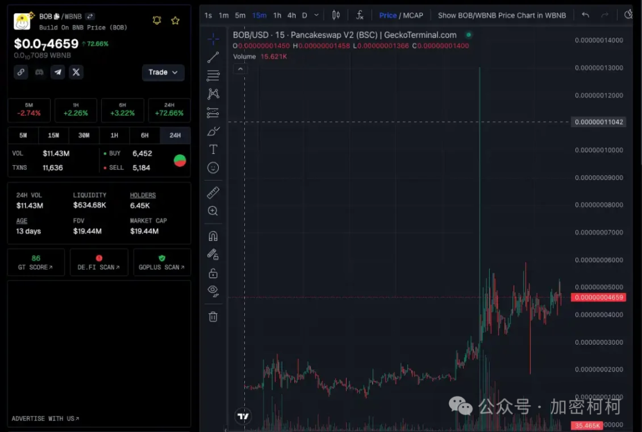Collapse the chart legend arrow

[x=240, y=70]
